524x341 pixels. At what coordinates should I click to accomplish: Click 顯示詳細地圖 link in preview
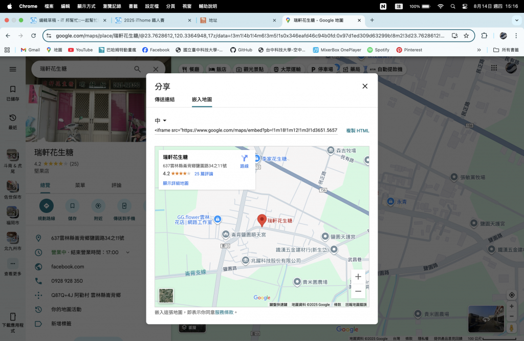176,183
